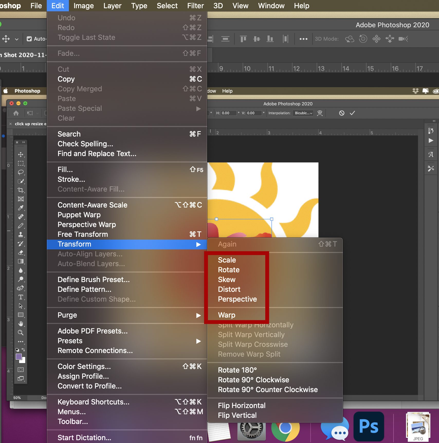
Task: Toggle warp mode in the transform options bar
Action: point(320,113)
